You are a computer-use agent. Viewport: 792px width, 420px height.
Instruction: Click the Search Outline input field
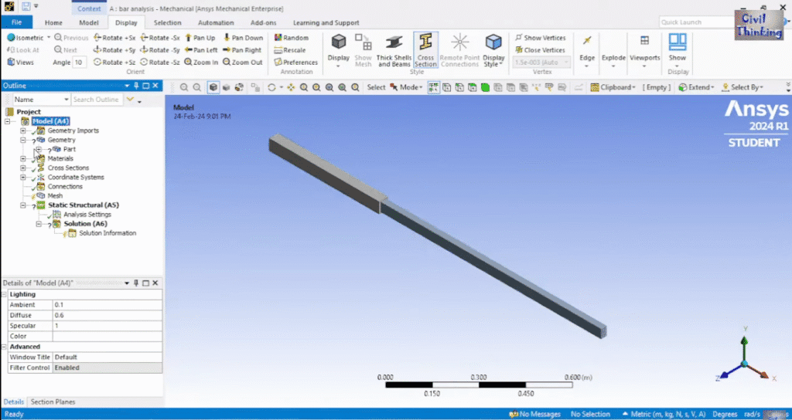pos(96,100)
